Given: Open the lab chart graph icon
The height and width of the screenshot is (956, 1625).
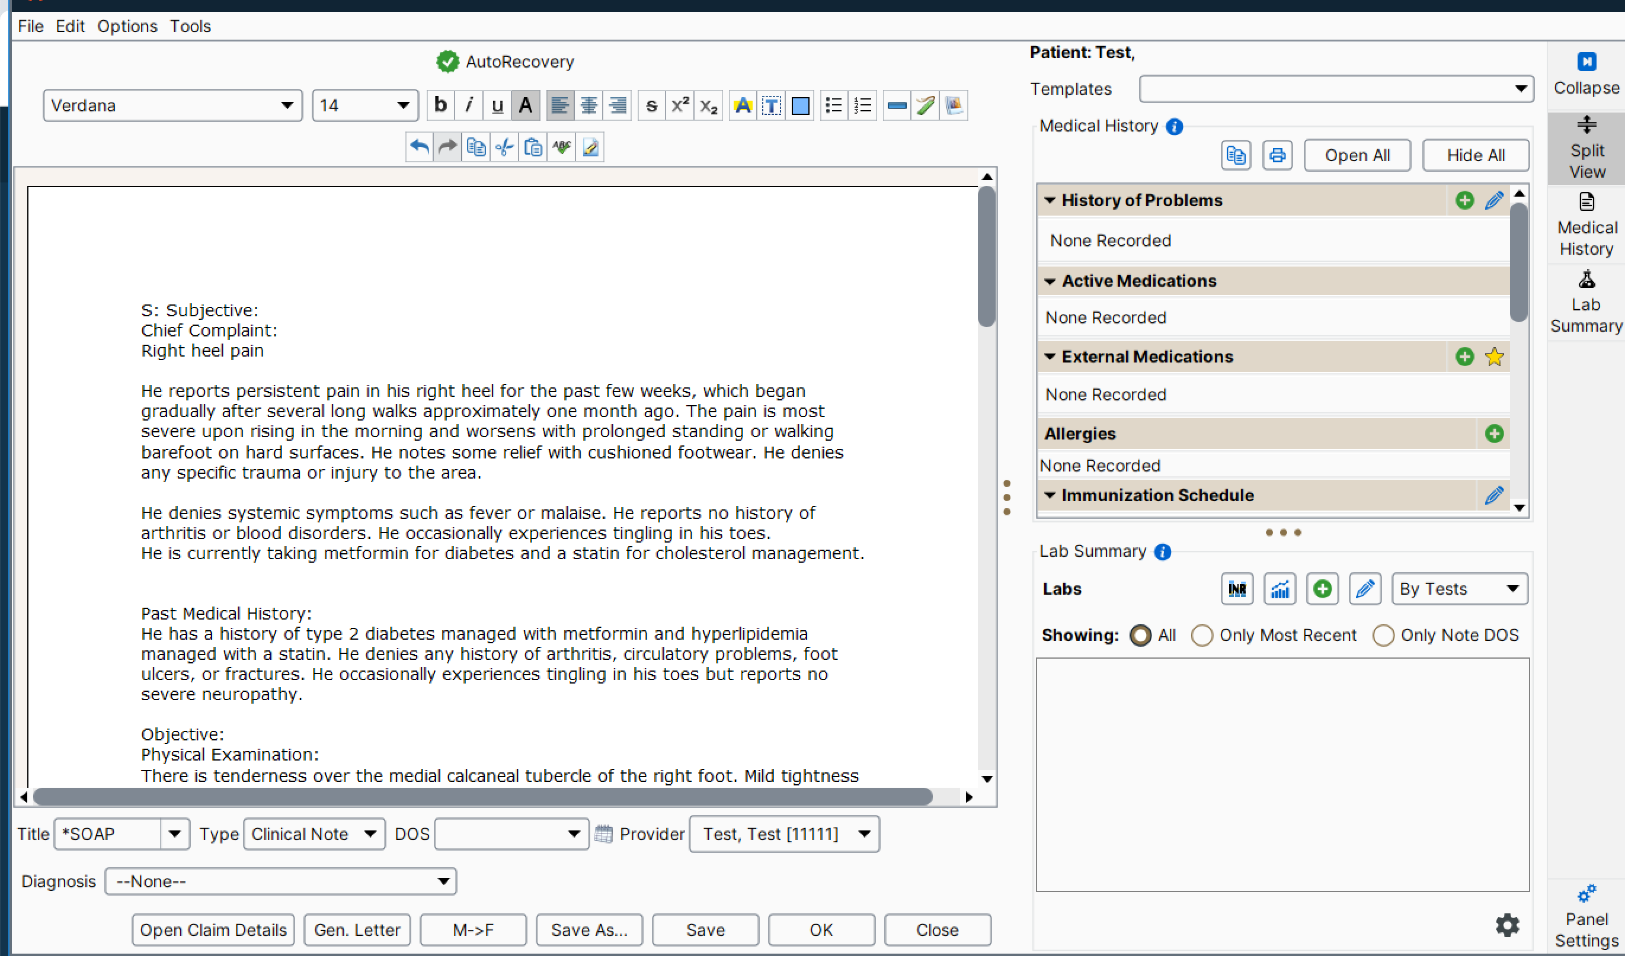Looking at the screenshot, I should point(1279,589).
